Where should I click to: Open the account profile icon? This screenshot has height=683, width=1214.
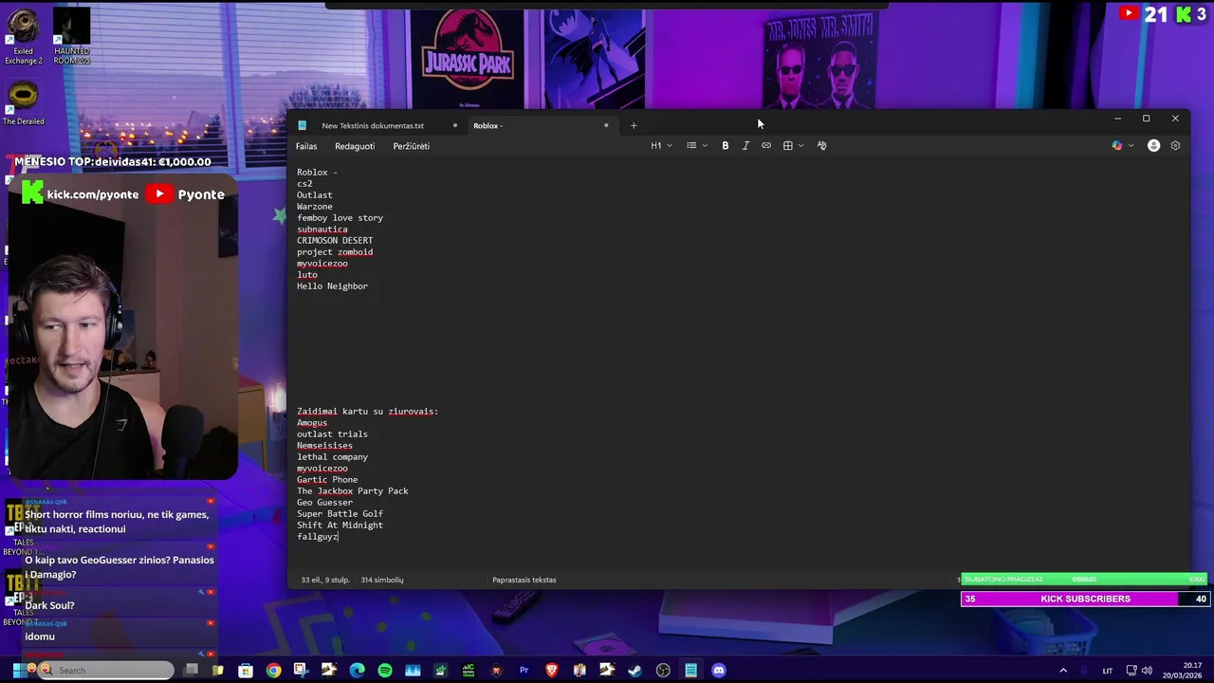point(1153,146)
